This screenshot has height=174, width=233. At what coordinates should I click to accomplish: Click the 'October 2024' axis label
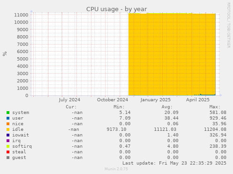tap(113, 100)
